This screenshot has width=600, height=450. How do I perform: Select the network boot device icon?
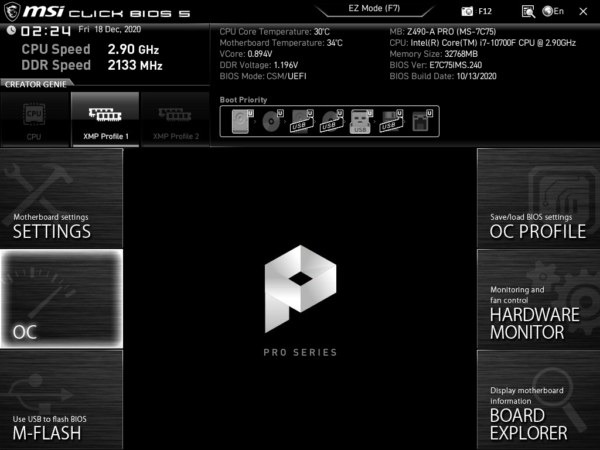coord(422,121)
